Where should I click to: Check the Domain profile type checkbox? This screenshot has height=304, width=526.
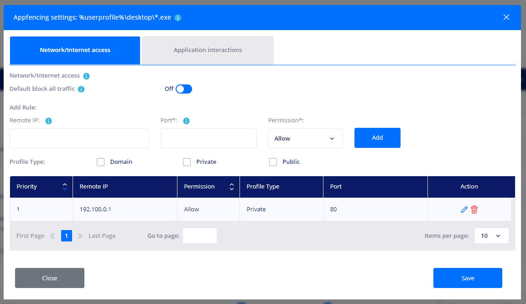click(x=101, y=162)
